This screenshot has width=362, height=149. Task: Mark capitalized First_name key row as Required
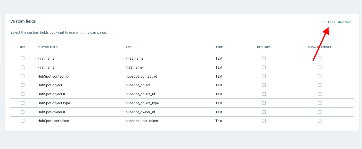[x=264, y=58]
